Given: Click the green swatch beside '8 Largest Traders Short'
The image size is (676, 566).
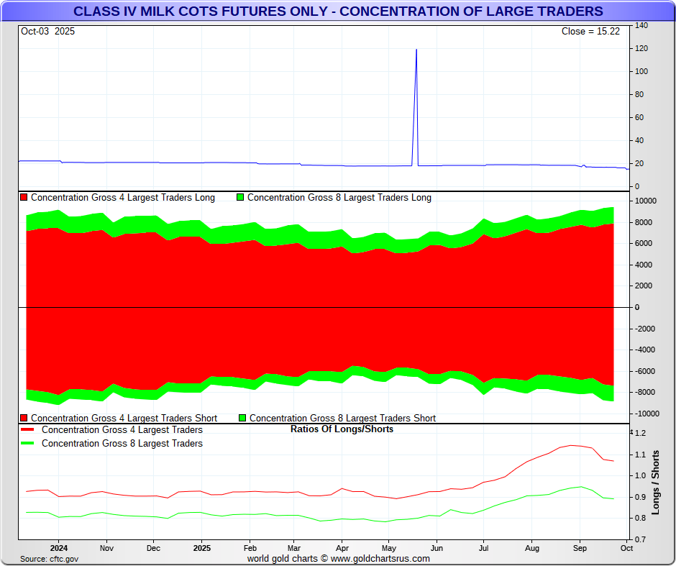Looking at the screenshot, I should [x=242, y=418].
